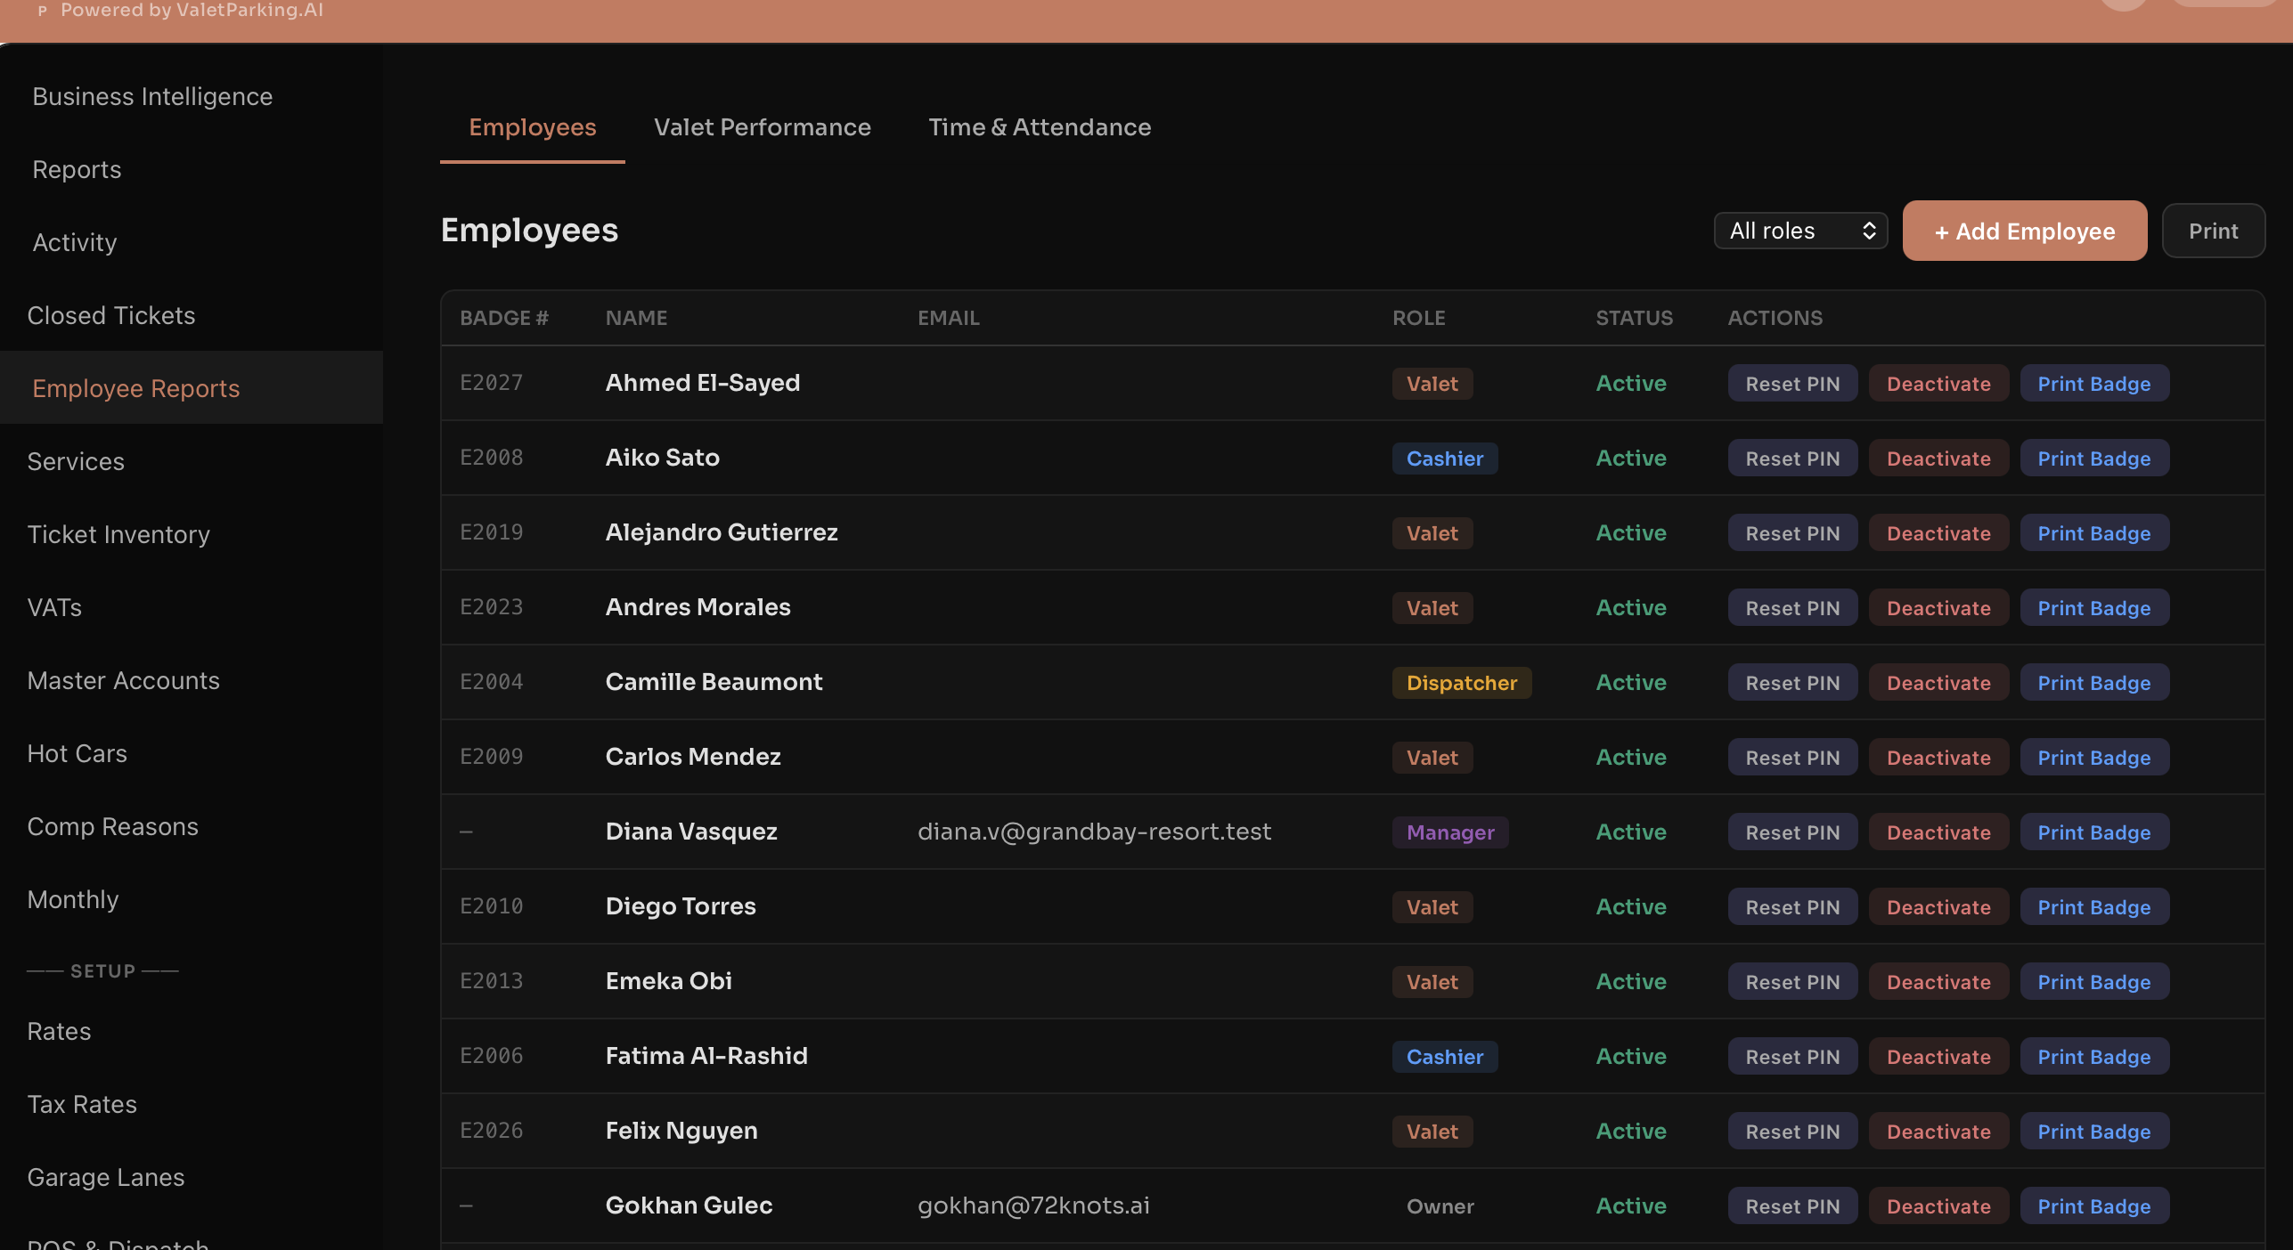This screenshot has height=1250, width=2293.
Task: Reset PIN for Aiko Sato
Action: pos(1792,458)
